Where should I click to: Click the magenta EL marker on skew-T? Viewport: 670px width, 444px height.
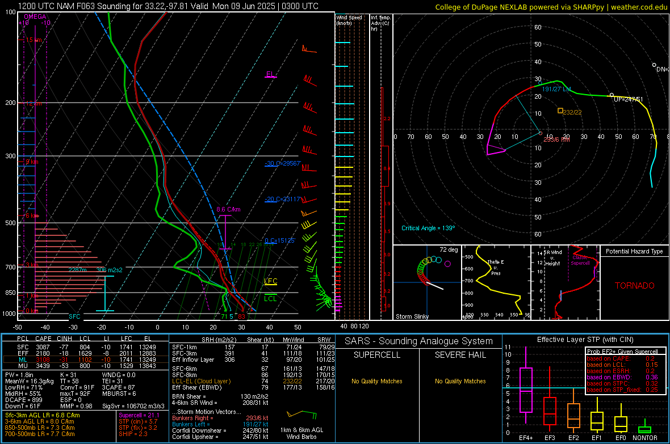(x=271, y=75)
